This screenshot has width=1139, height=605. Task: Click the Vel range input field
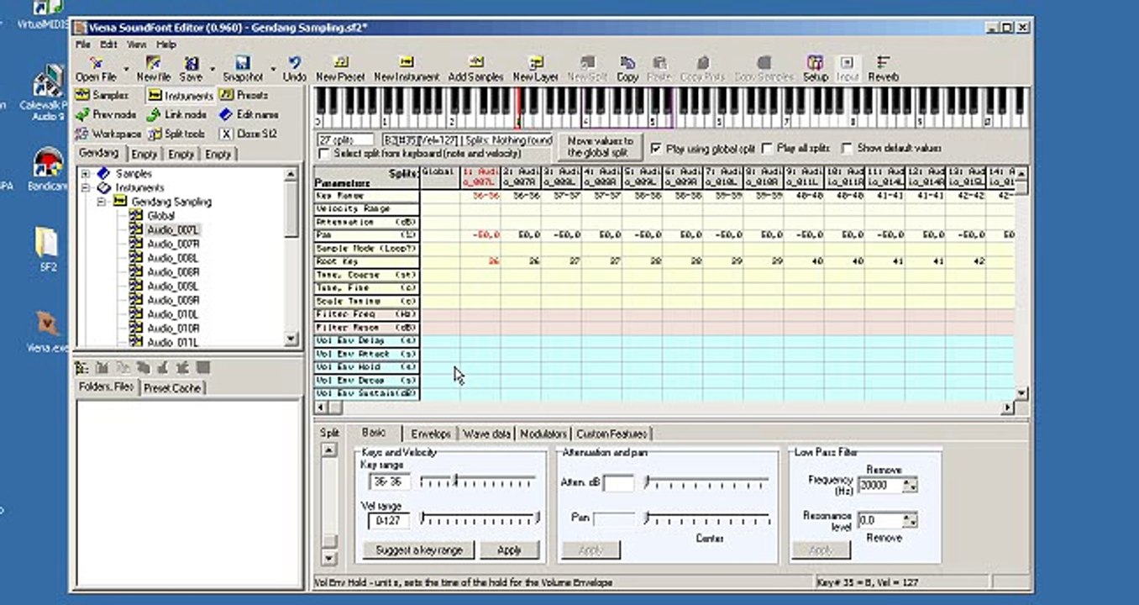click(x=389, y=520)
